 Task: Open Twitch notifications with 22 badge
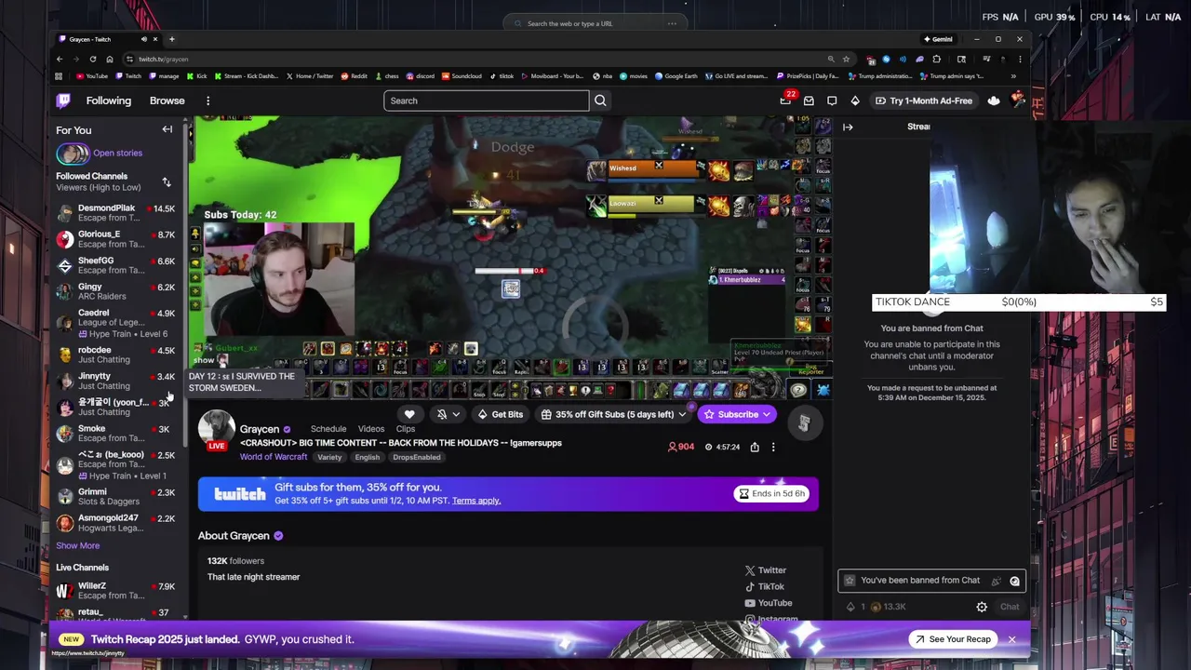pyautogui.click(x=786, y=100)
